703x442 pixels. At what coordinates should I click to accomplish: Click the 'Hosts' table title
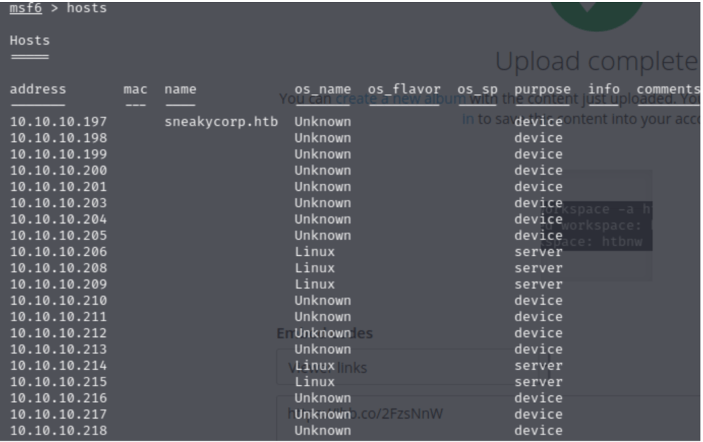(30, 40)
